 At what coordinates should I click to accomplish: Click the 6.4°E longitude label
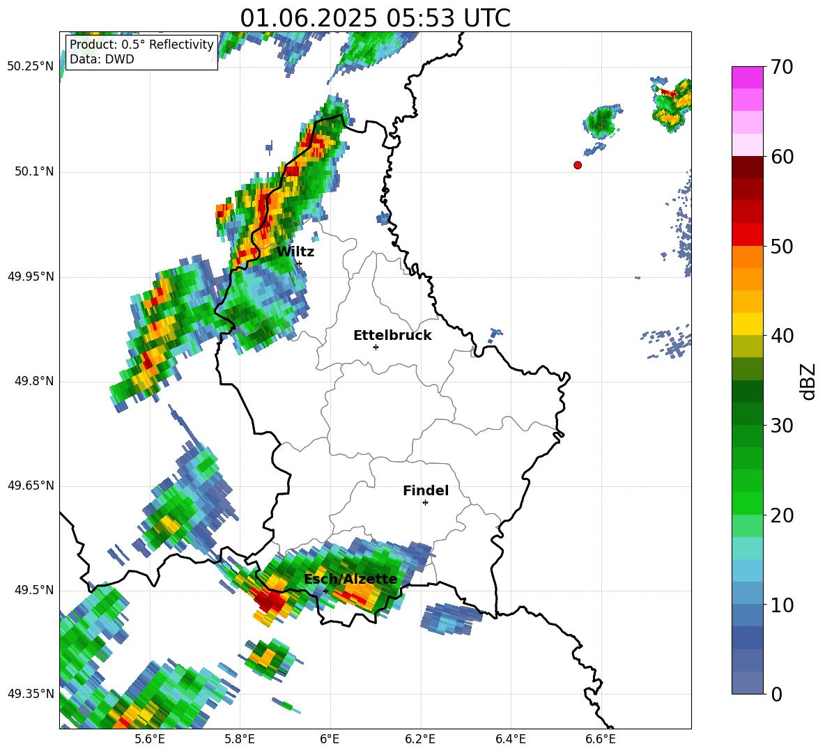(x=510, y=739)
